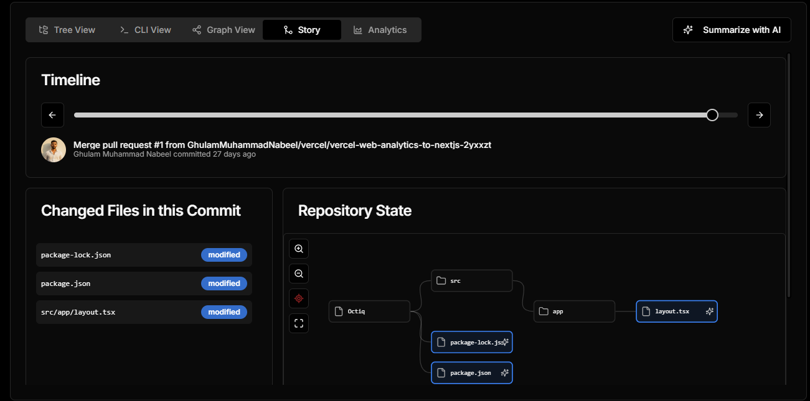This screenshot has width=810, height=401.
Task: Select package.json in changed files list
Action: 144,283
